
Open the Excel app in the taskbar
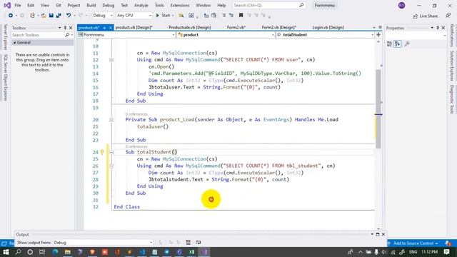point(192,252)
